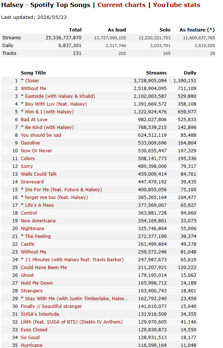Select the Bad At Love song
The width and height of the screenshot is (223, 348).
click(34, 119)
